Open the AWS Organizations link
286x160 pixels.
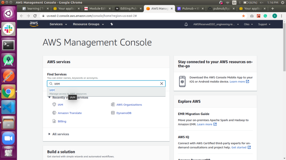(x=129, y=105)
